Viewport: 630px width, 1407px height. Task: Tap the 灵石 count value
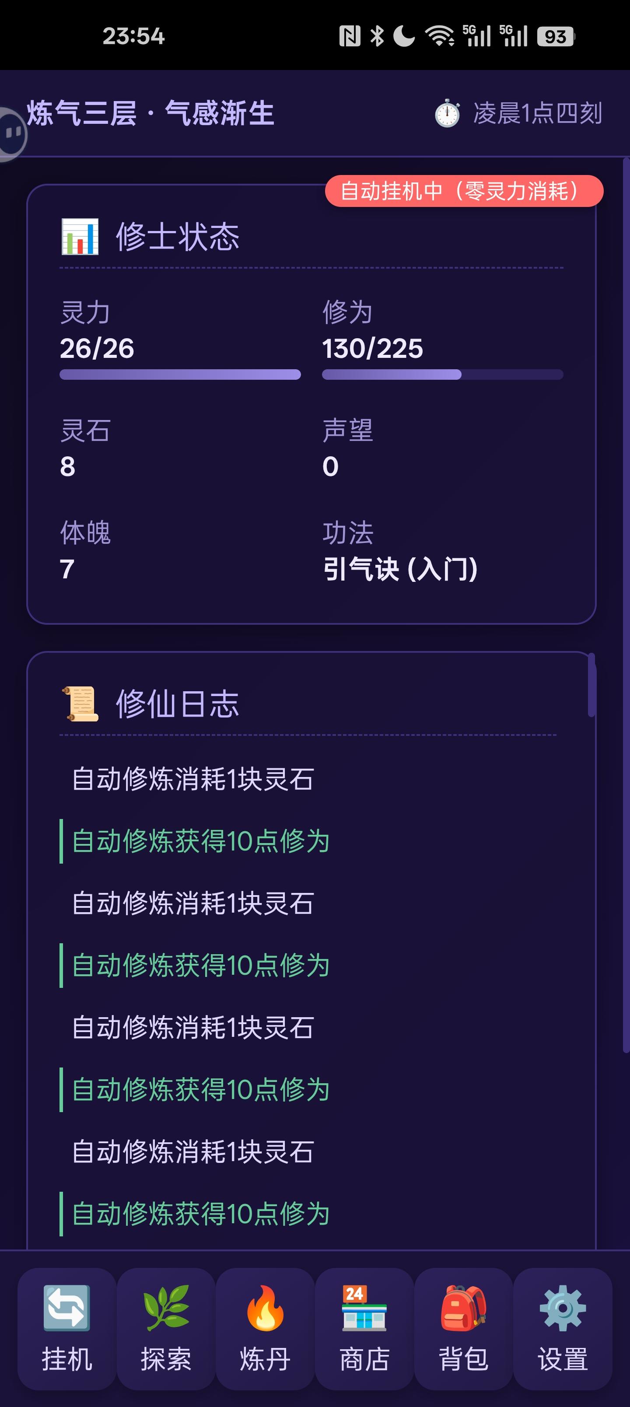point(68,466)
